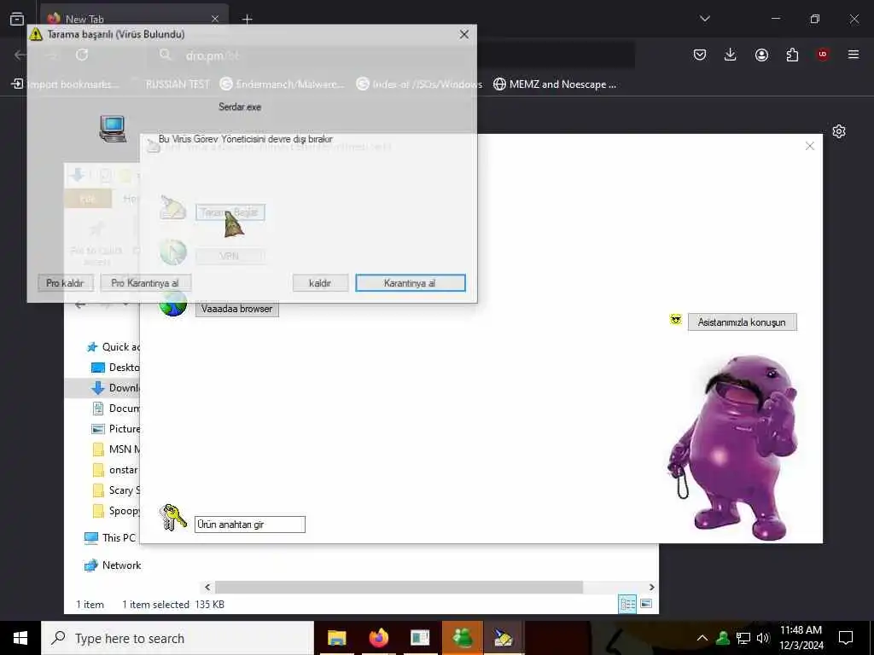Open the Windows Start menu
The width and height of the screenshot is (874, 655).
tap(20, 638)
